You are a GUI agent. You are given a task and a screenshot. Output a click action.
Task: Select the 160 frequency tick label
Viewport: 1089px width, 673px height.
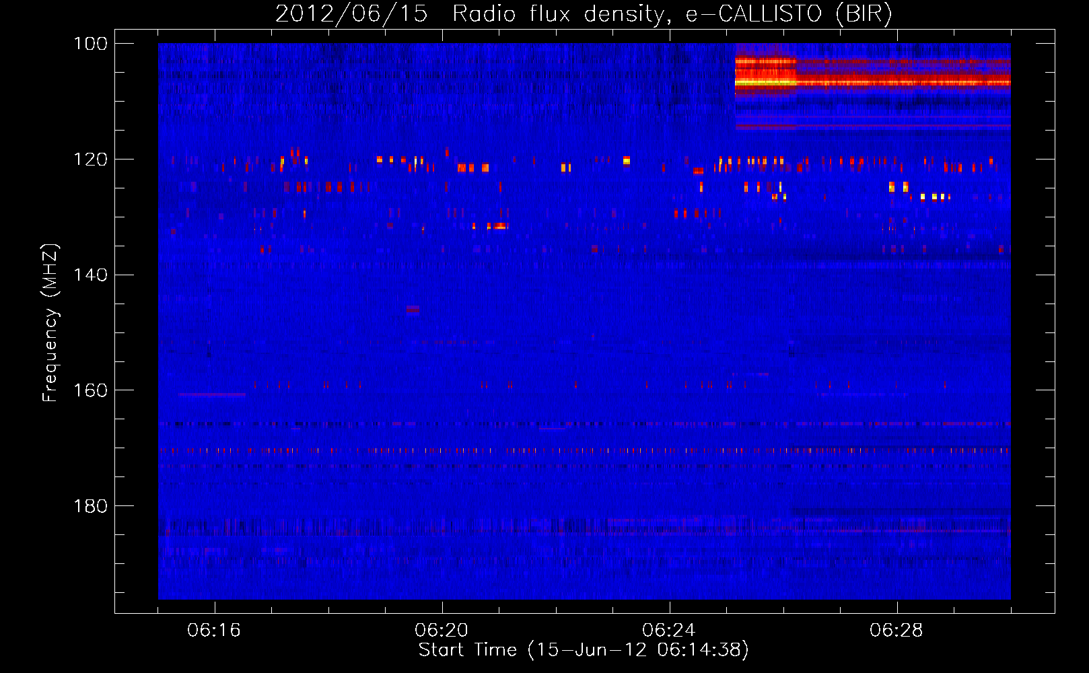[90, 390]
